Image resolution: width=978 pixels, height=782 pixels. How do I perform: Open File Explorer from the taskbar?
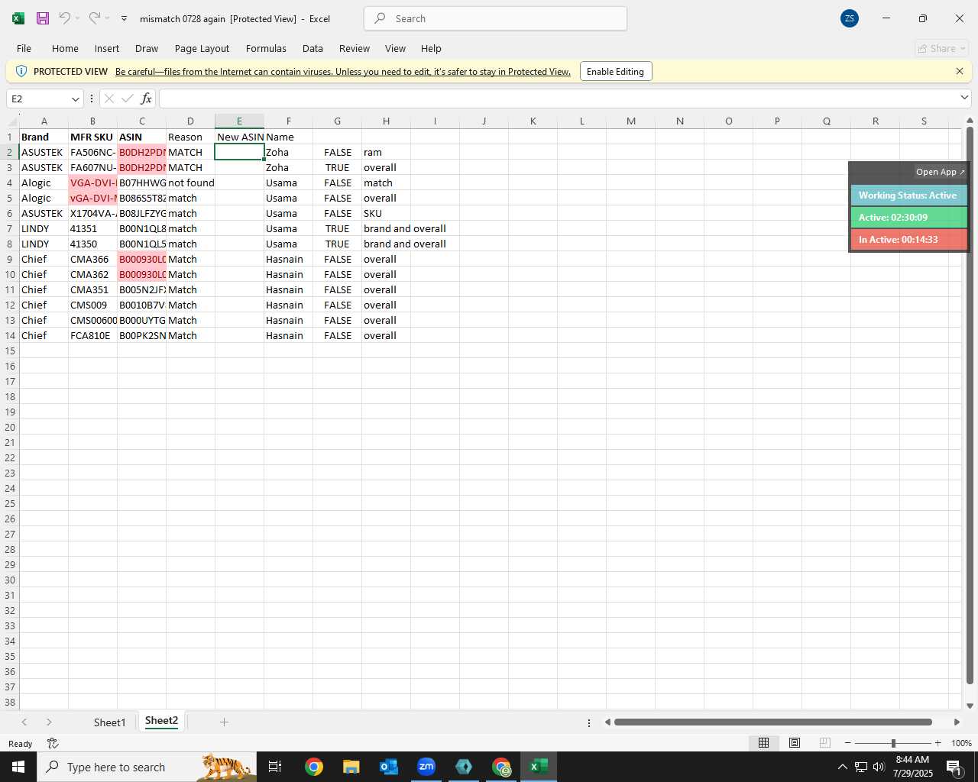tap(351, 767)
